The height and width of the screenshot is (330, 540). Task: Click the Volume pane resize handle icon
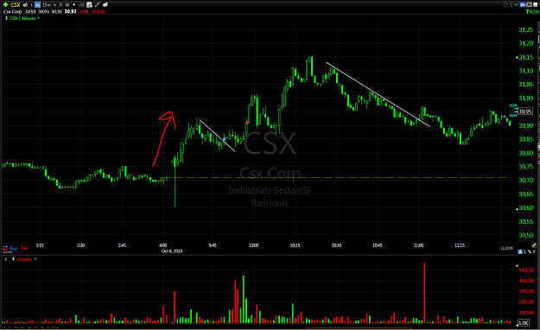[x=14, y=259]
